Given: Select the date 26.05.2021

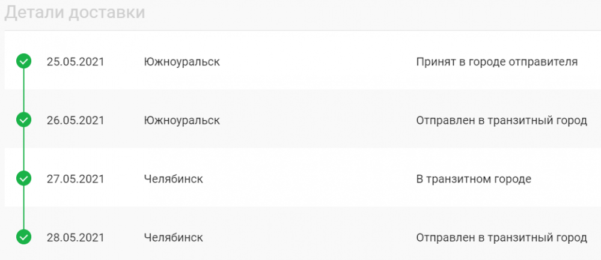Looking at the screenshot, I should pos(76,120).
